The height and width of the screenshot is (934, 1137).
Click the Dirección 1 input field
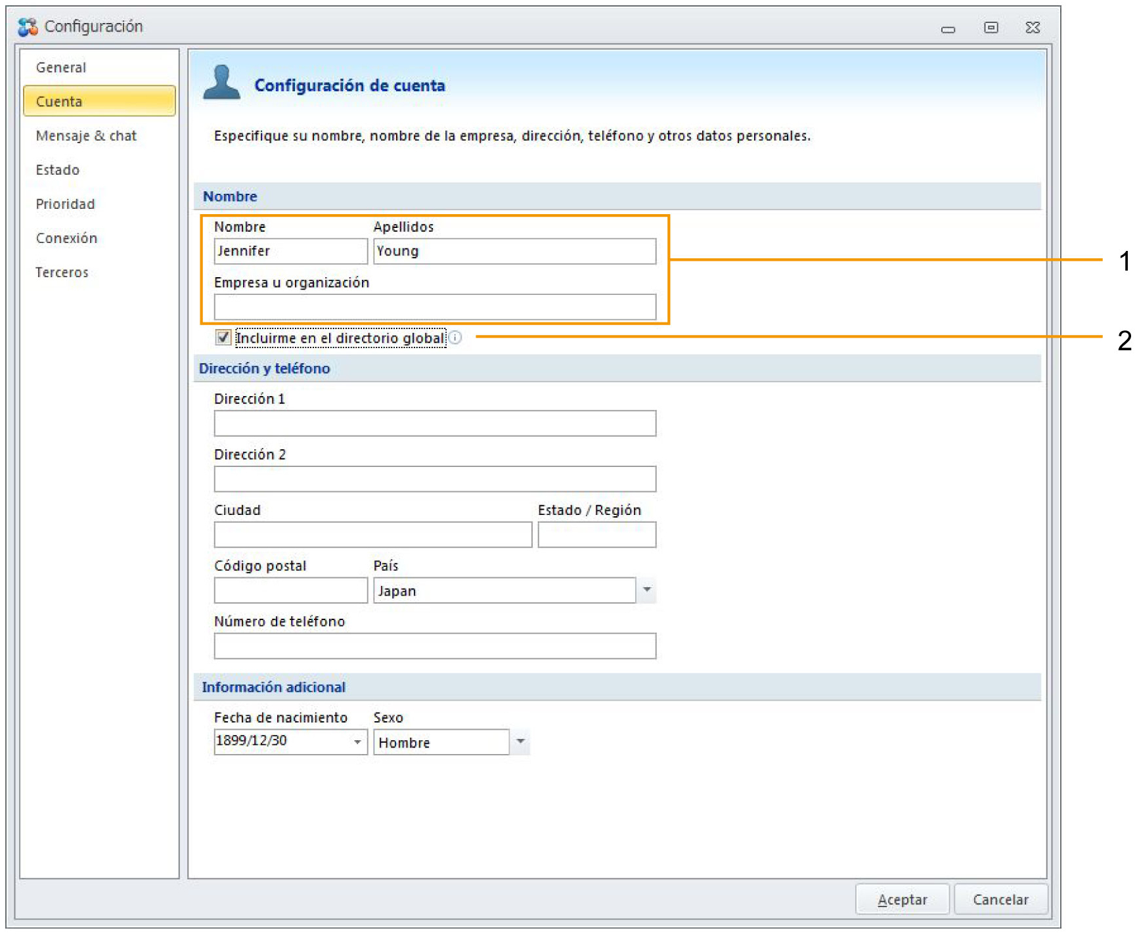coord(435,423)
